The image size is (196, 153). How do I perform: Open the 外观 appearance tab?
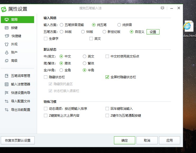pyautogui.click(x=17, y=44)
